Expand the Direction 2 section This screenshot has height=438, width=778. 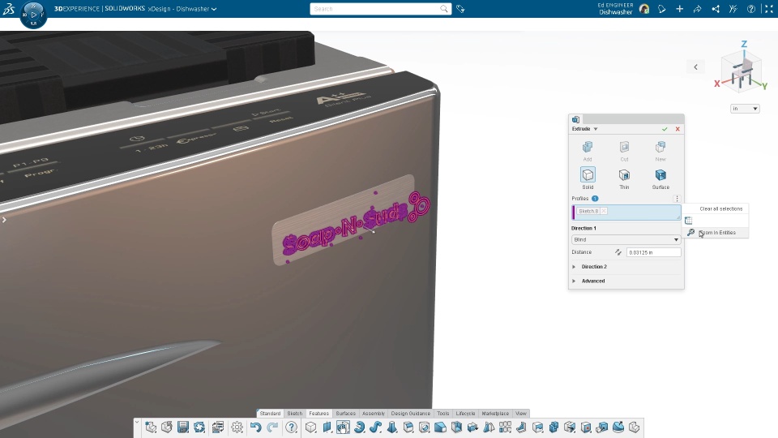(x=574, y=267)
